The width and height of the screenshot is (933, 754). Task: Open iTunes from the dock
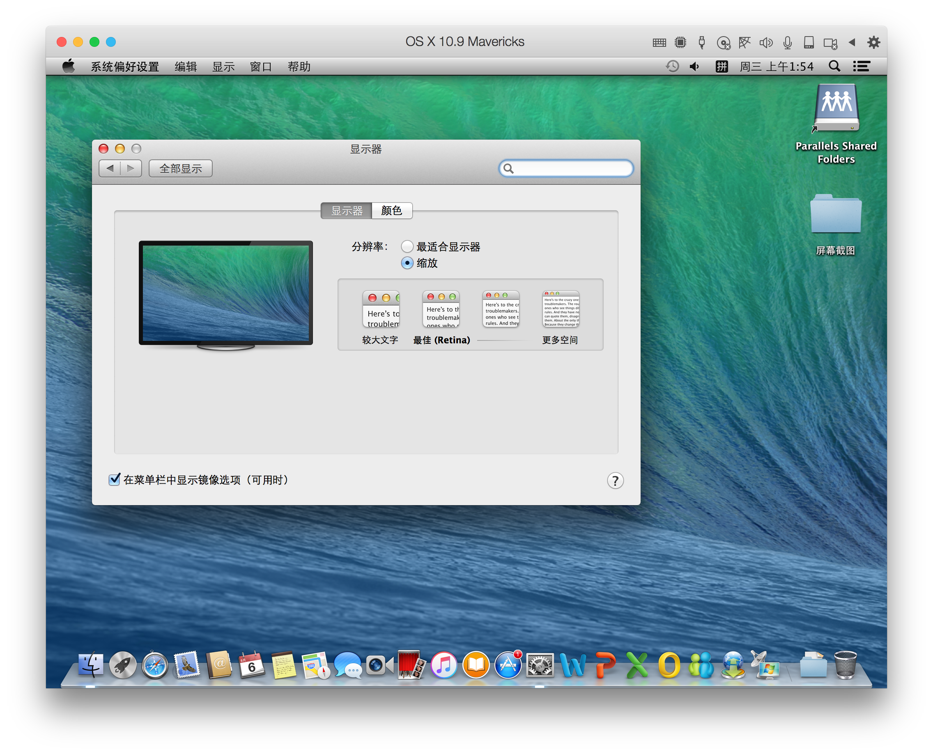click(444, 665)
